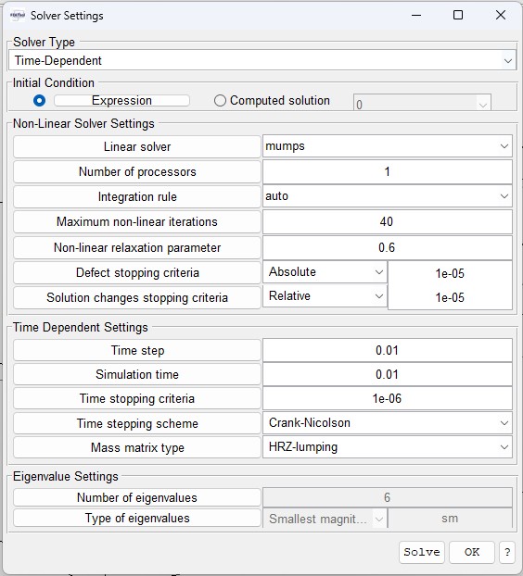Change Defect stopping criteria Absolute dropdown
The height and width of the screenshot is (576, 523).
tap(325, 272)
